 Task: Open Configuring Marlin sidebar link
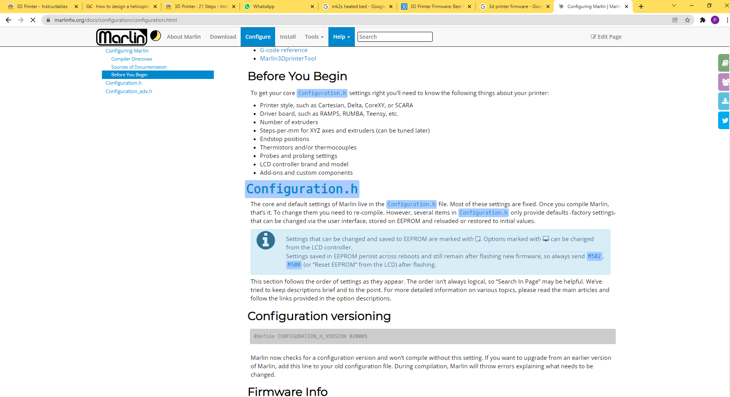(127, 51)
